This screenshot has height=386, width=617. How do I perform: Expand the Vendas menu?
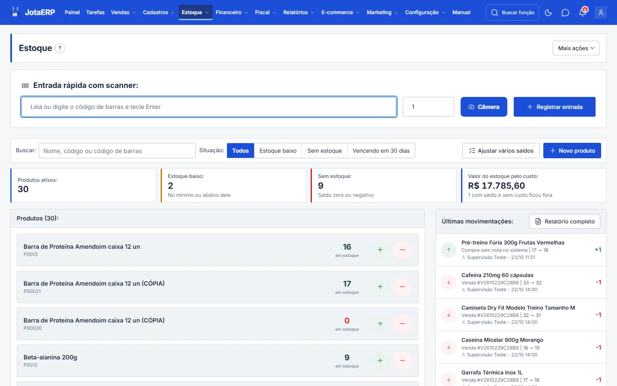(x=123, y=12)
